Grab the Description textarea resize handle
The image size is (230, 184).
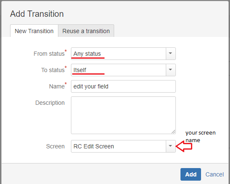pos(173,132)
